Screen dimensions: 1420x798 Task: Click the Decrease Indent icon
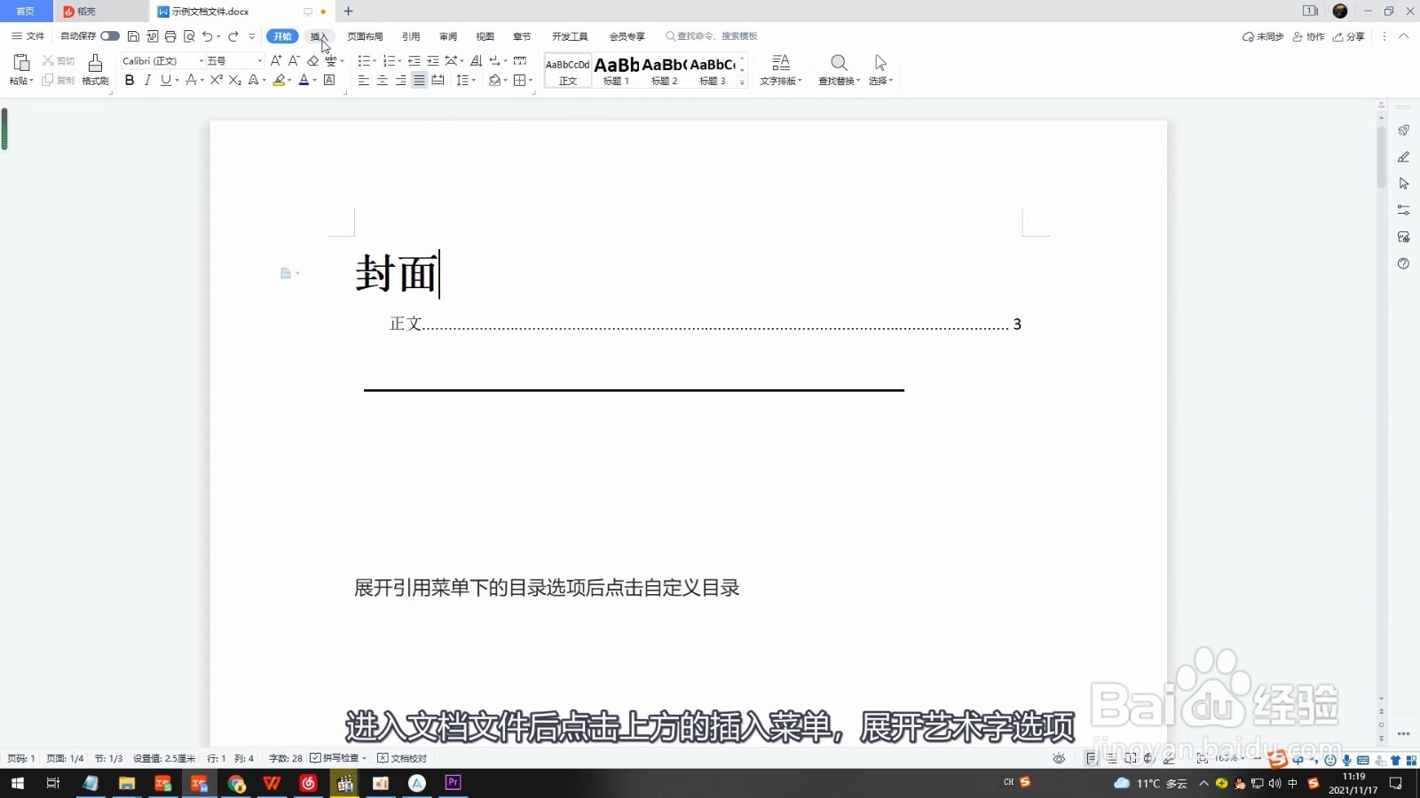(414, 60)
